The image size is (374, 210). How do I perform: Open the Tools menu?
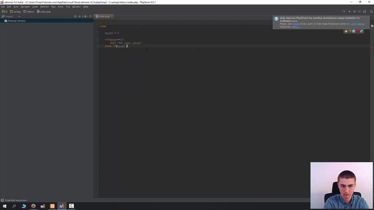tap(61, 7)
